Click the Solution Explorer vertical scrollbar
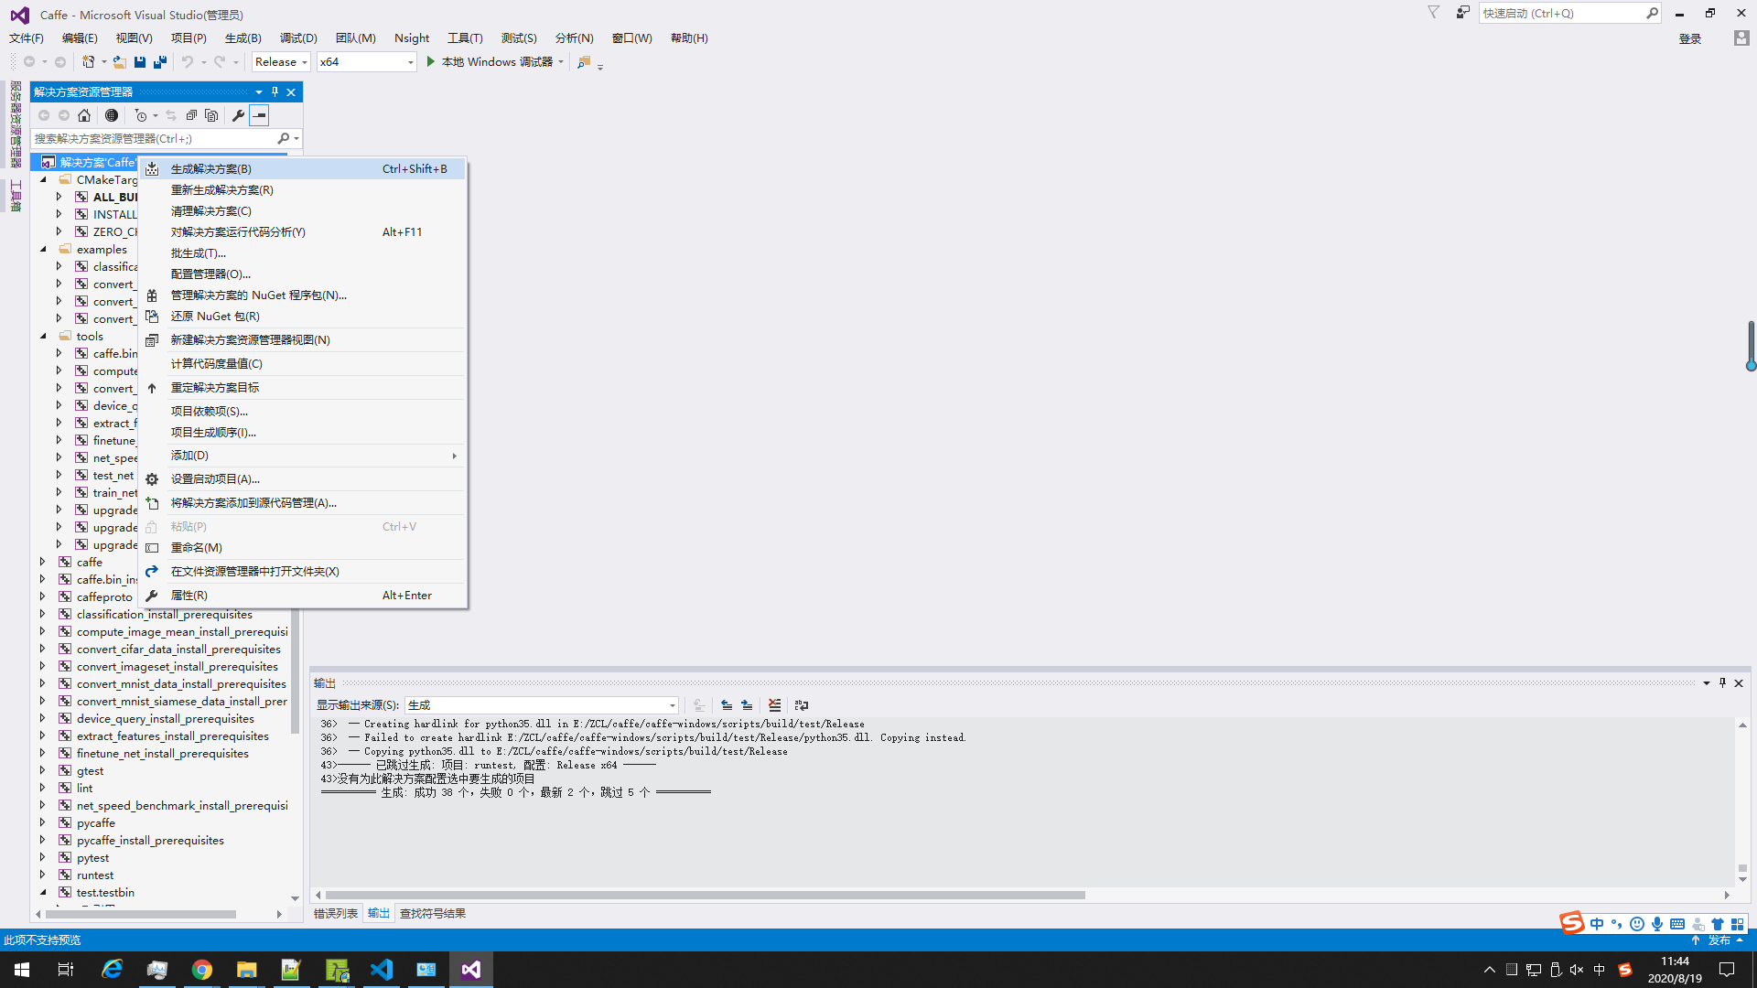This screenshot has width=1757, height=988. pyautogui.click(x=295, y=672)
